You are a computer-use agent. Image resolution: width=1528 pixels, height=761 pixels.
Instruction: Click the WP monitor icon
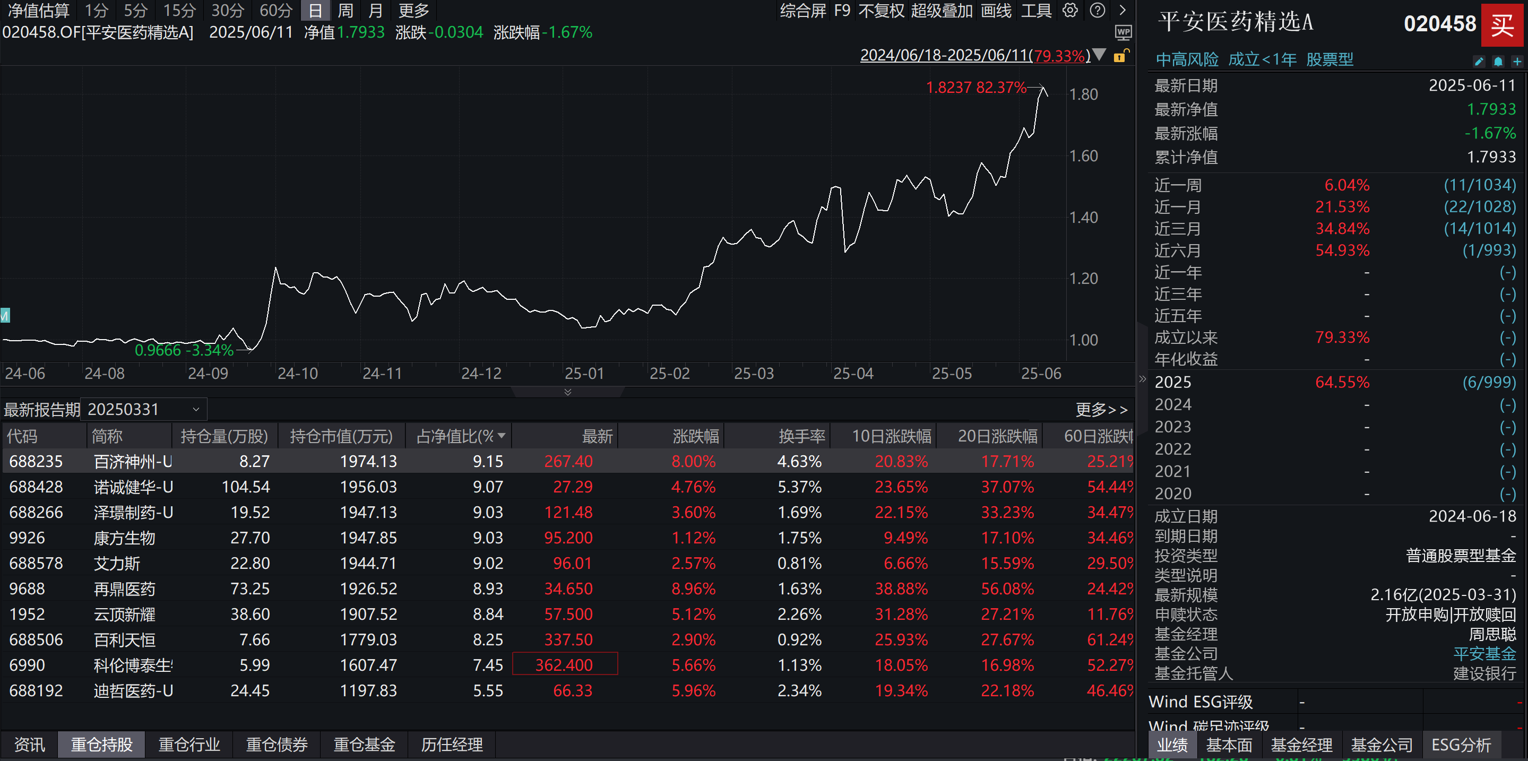click(1124, 32)
